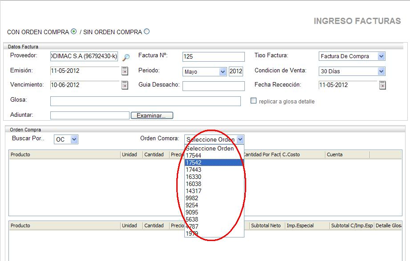Image resolution: width=410 pixels, height=261 pixels.
Task: Pick order 5638 in the dropdown list
Action: (x=214, y=219)
